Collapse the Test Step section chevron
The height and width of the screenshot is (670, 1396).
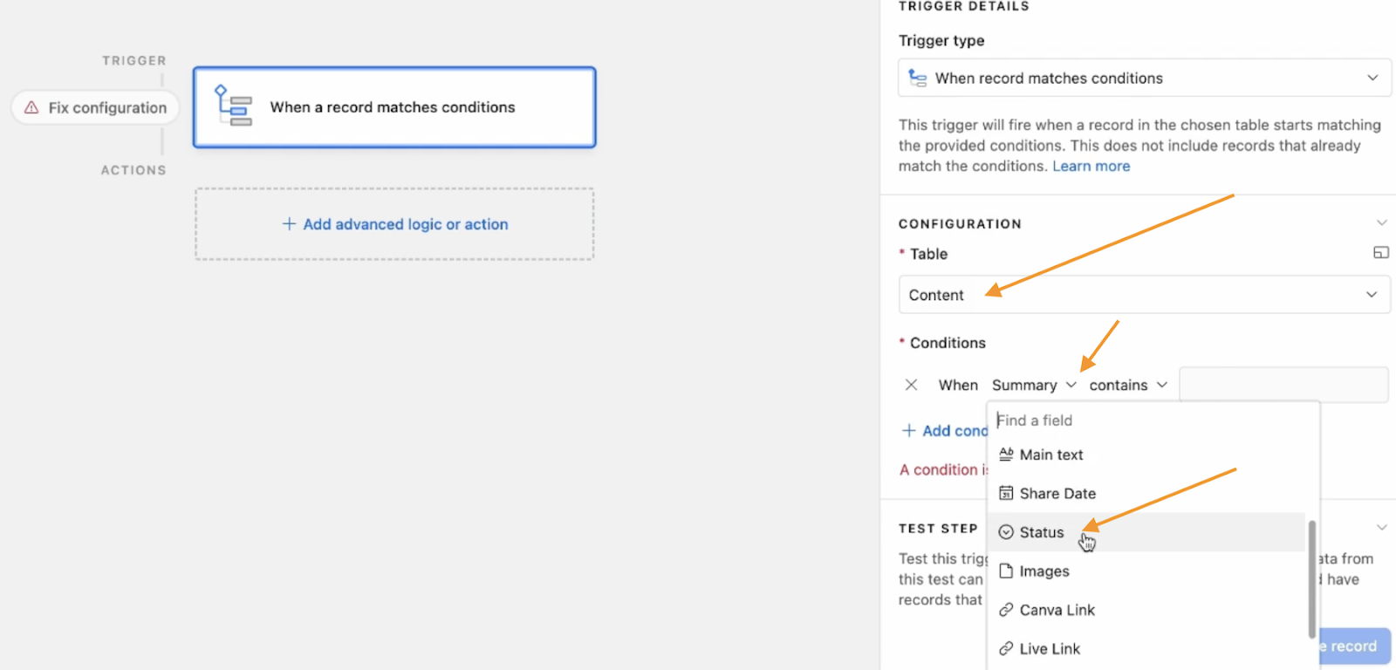1381,528
